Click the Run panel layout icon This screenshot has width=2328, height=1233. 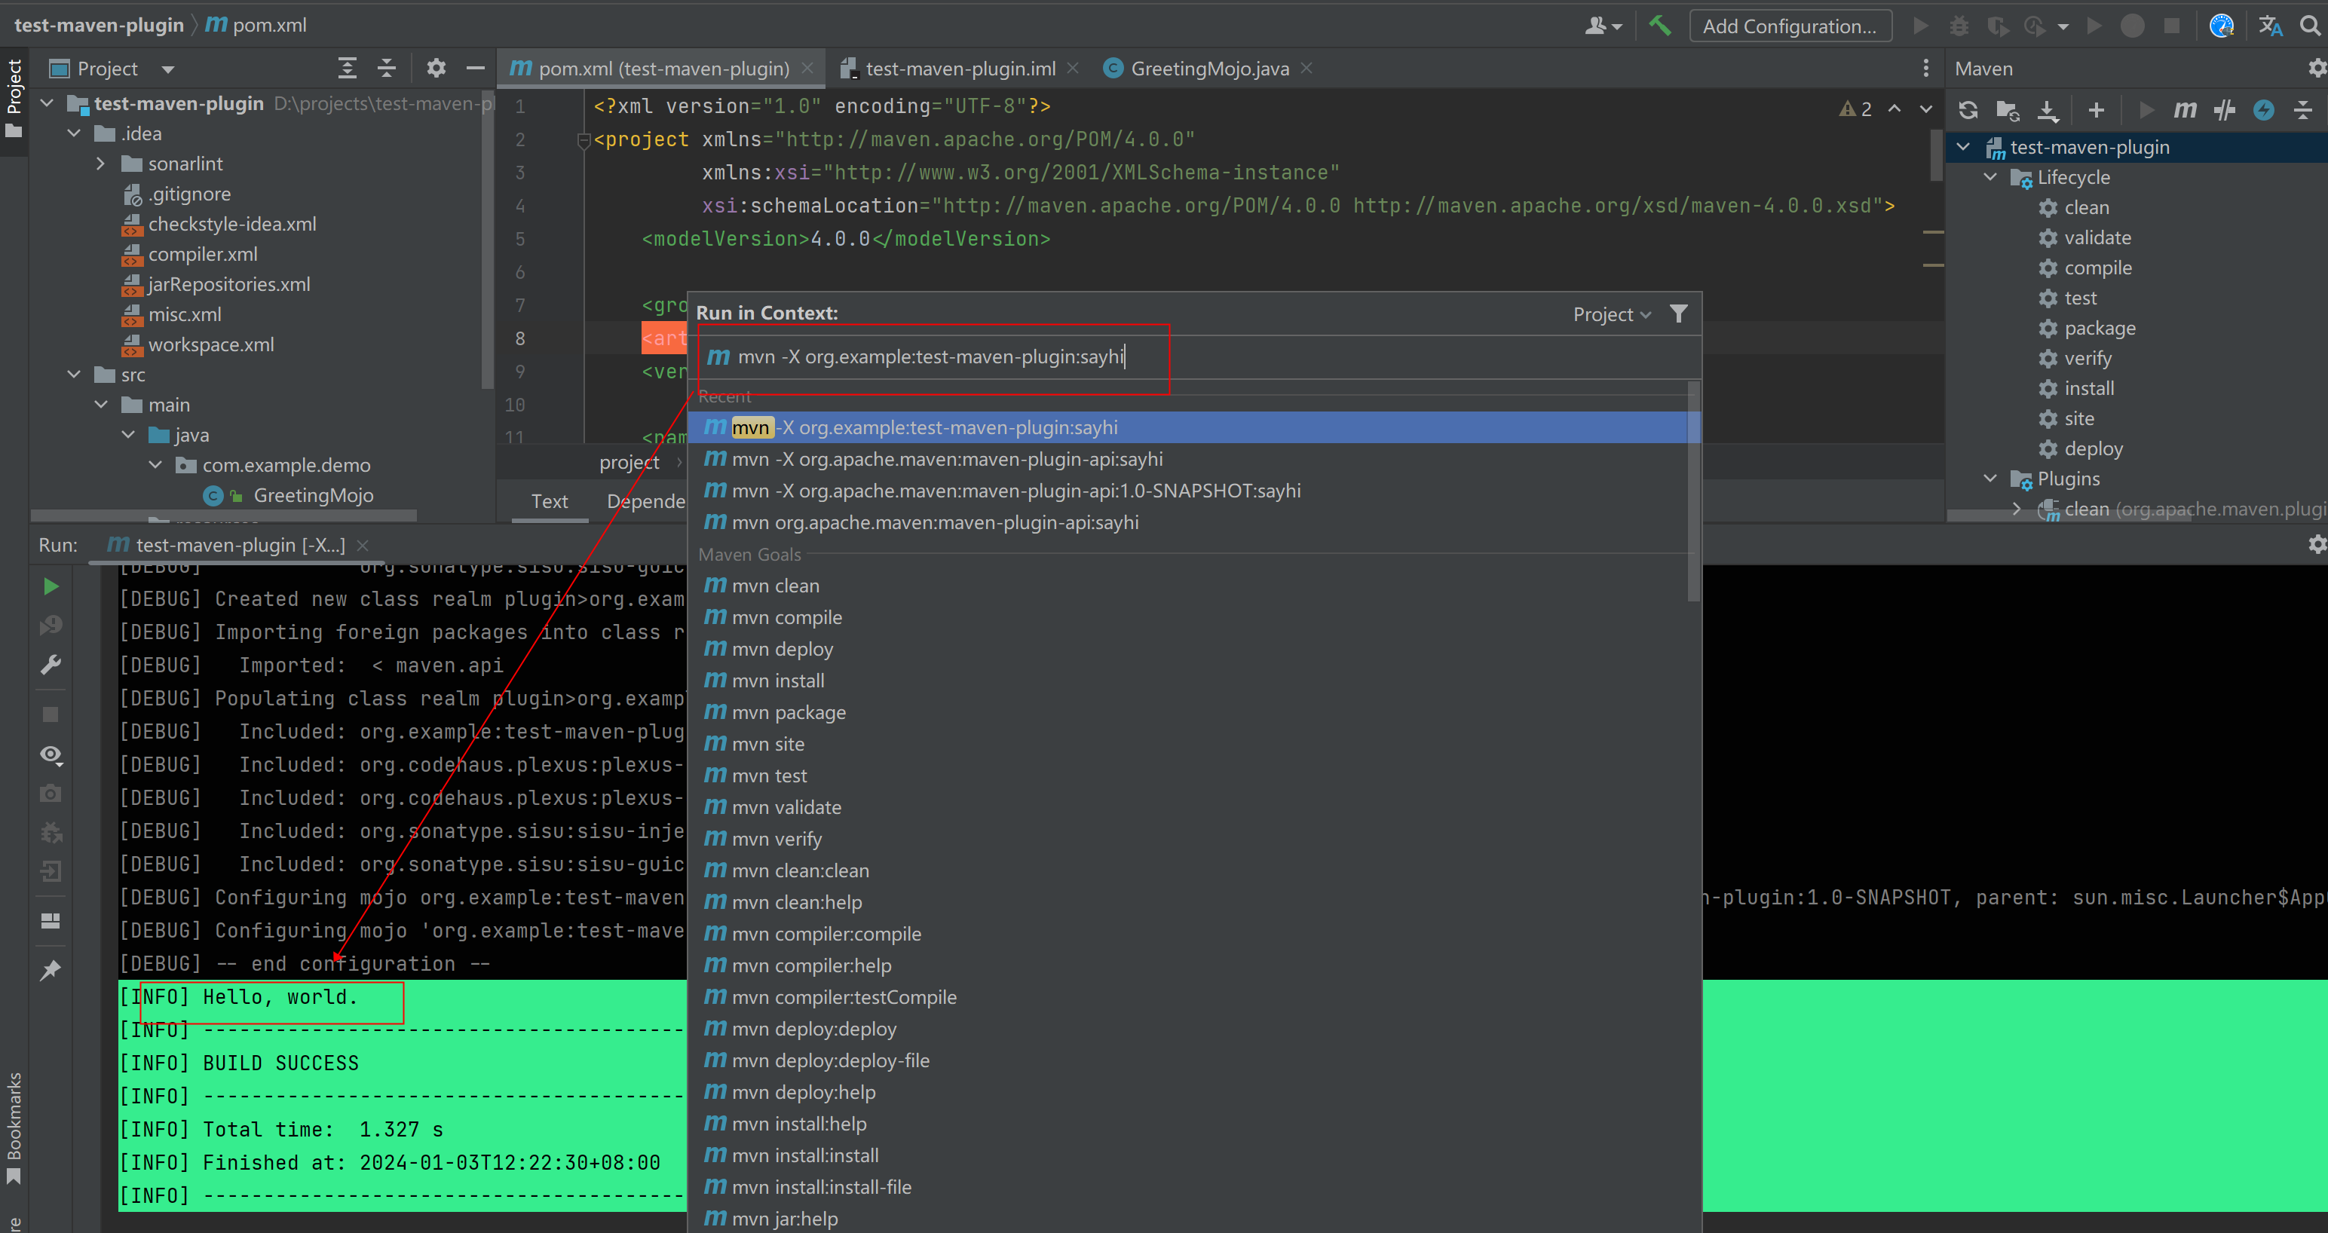click(x=51, y=920)
